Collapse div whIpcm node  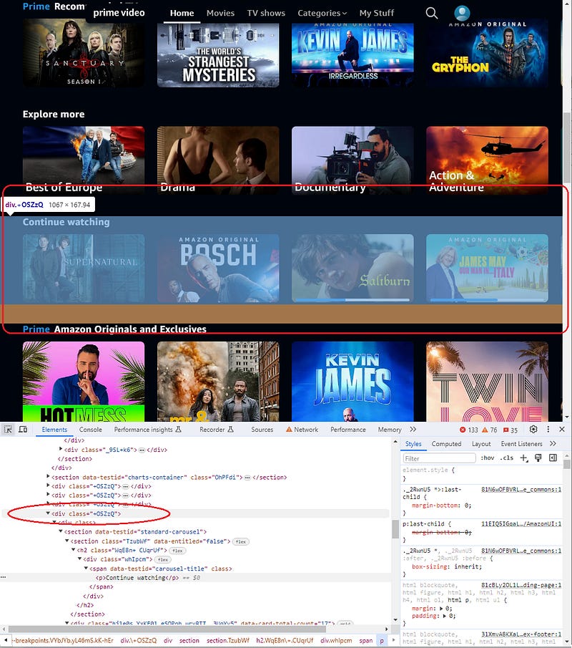79,559
